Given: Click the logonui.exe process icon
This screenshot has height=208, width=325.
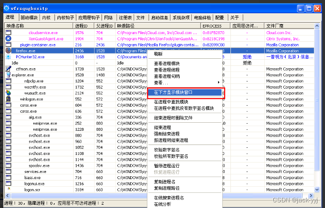Looking at the screenshot, I should 8,183.
